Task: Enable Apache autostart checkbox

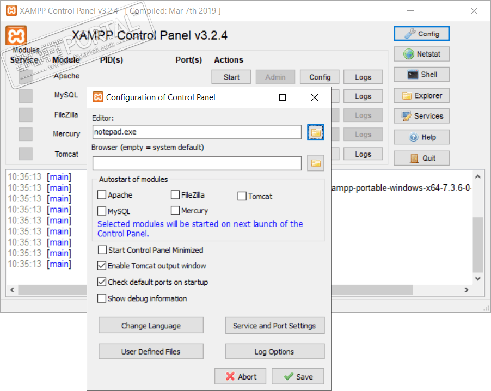Action: (101, 195)
